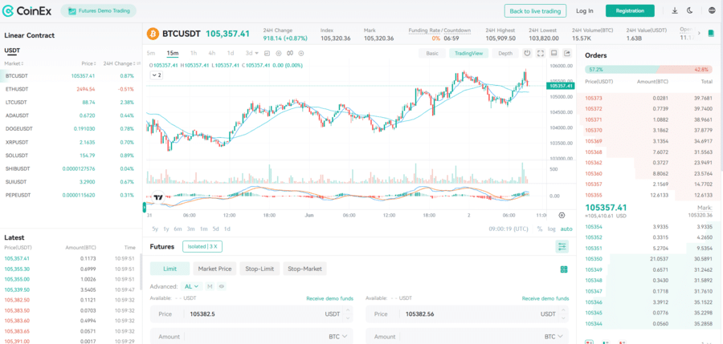Screen dimensions: 723x344
Task: Click the Registration button
Action: (x=630, y=10)
